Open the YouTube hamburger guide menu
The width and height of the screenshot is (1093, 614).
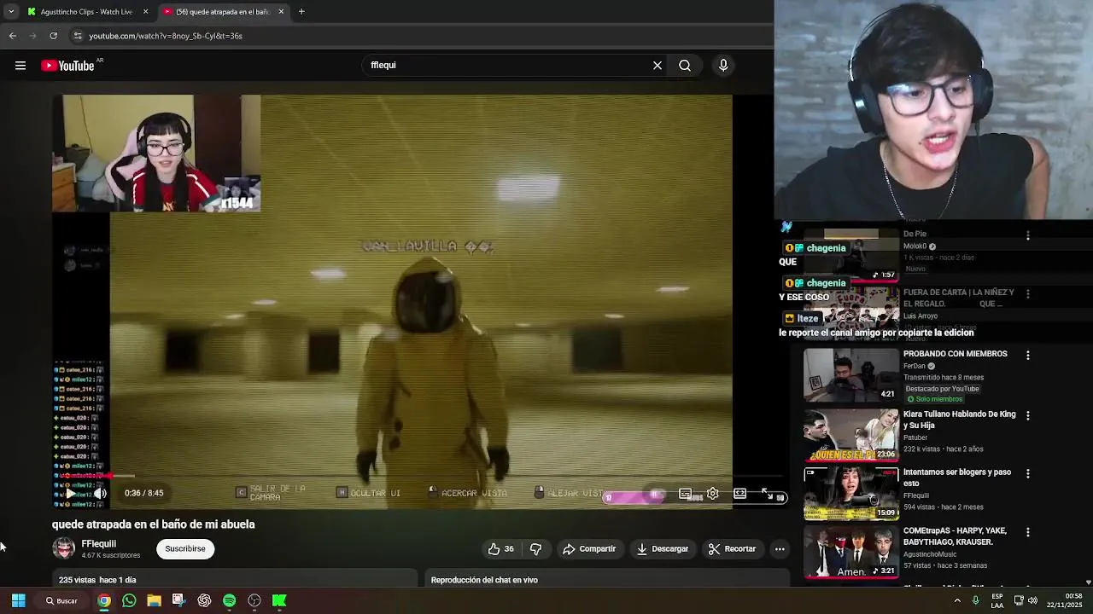[20, 66]
